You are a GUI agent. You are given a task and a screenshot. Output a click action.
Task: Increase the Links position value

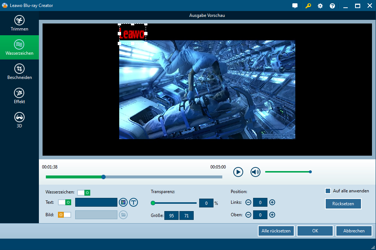pyautogui.click(x=272, y=202)
